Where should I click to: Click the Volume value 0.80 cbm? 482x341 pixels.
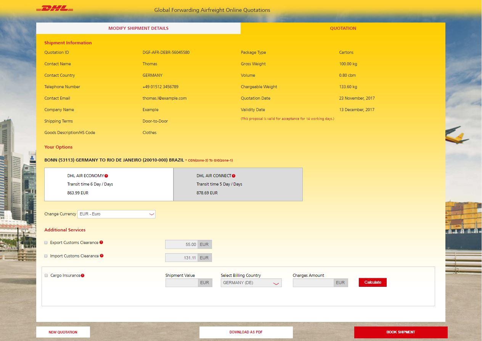(x=347, y=76)
